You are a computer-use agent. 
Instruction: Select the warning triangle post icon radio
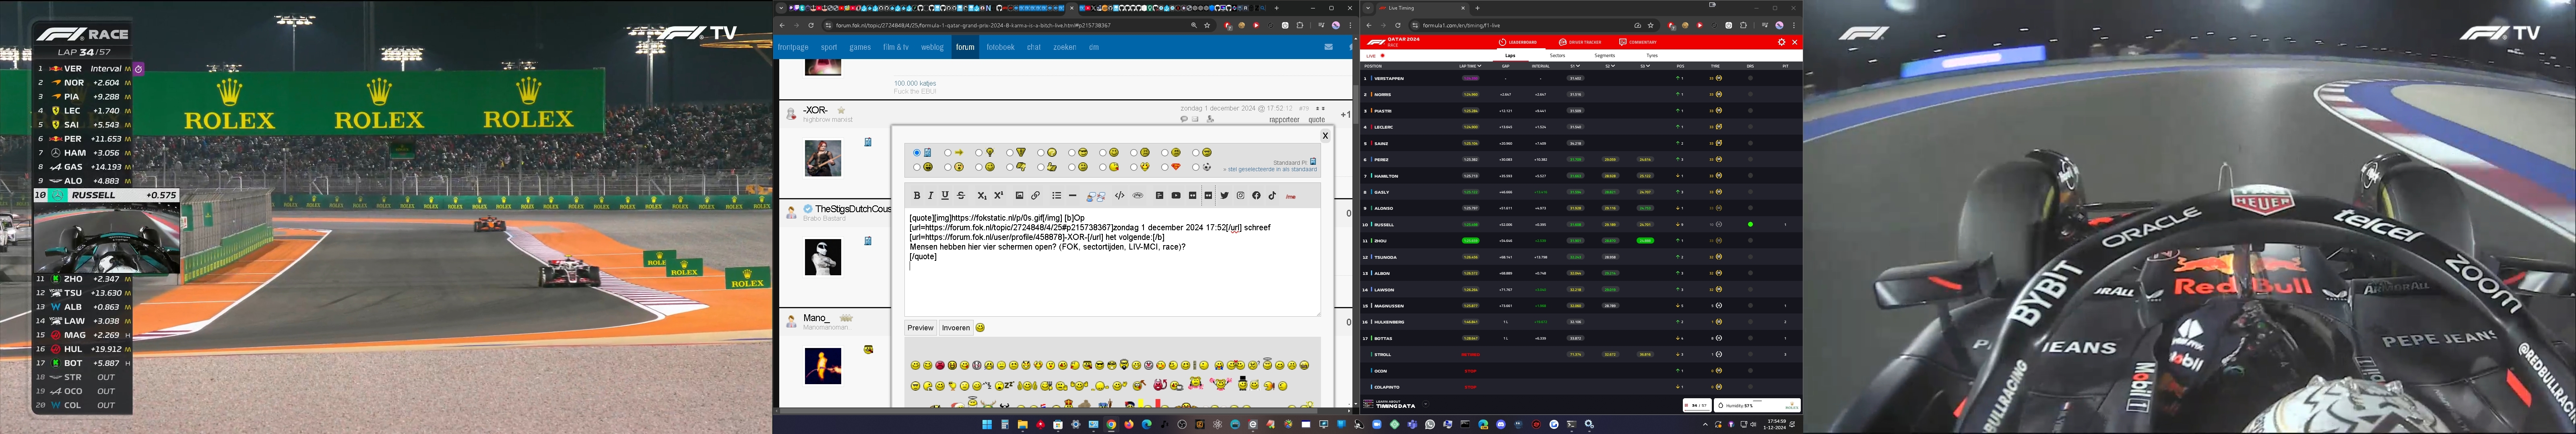1010,153
